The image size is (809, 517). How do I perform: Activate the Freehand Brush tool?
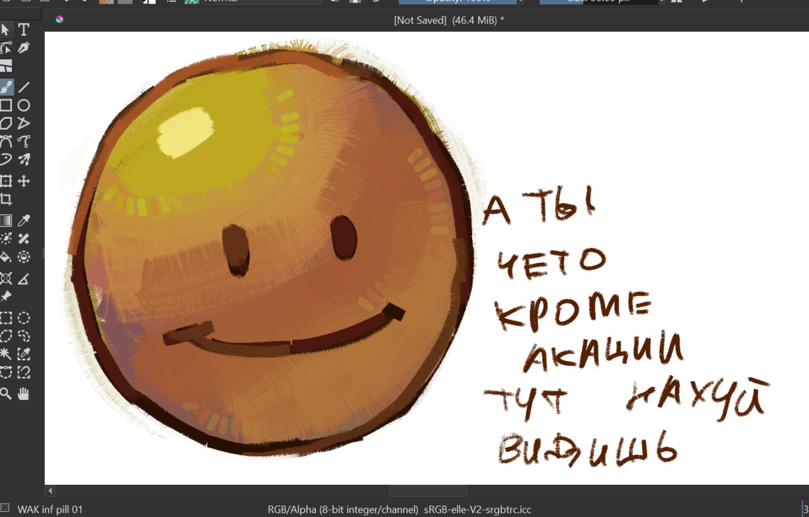point(6,87)
